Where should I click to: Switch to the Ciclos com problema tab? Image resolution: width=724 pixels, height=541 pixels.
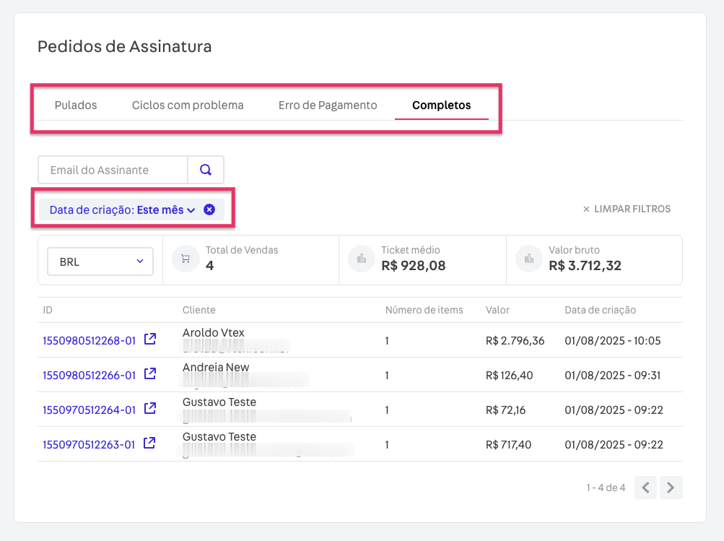tap(188, 105)
